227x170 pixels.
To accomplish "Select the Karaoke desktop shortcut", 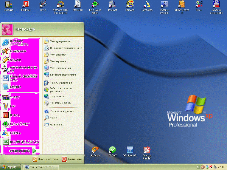I will coord(130,6).
